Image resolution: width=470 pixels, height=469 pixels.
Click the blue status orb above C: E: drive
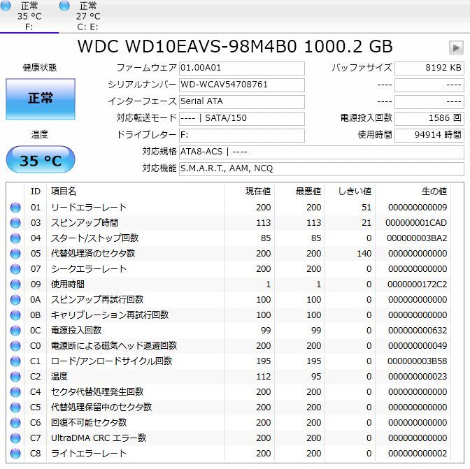click(64, 6)
